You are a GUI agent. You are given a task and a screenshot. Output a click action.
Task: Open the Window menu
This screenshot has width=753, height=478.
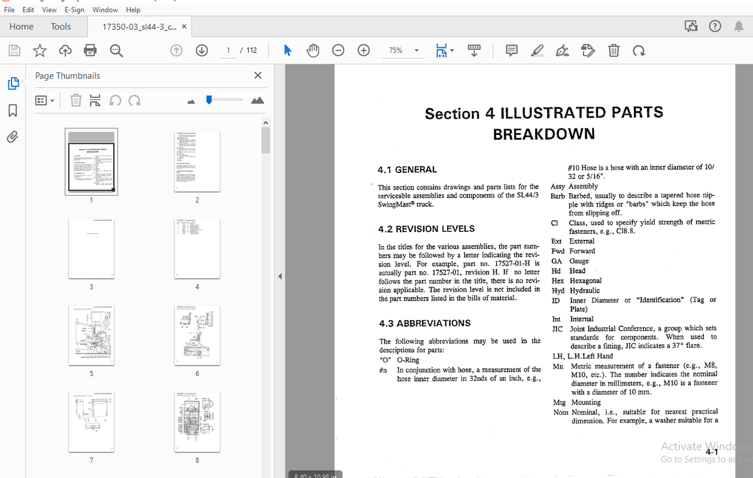click(x=105, y=9)
